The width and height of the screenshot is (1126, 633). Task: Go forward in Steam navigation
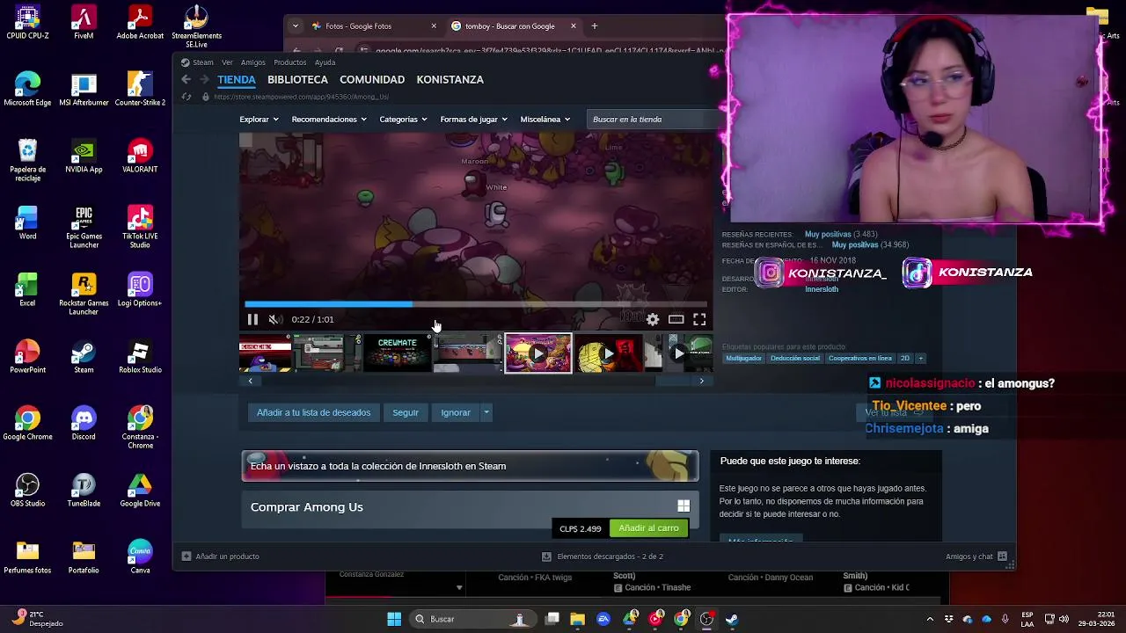pyautogui.click(x=204, y=79)
